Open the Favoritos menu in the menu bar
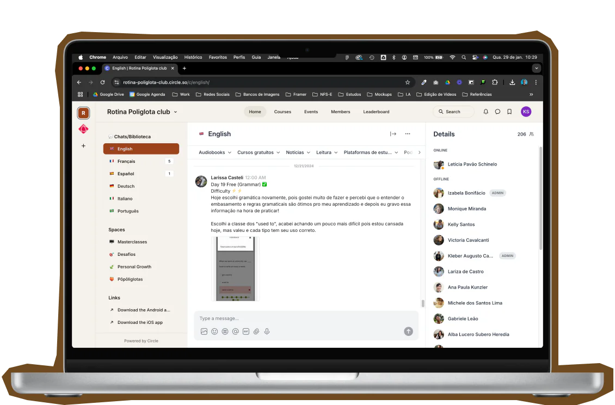Screen dimensions: 615x405 218,57
